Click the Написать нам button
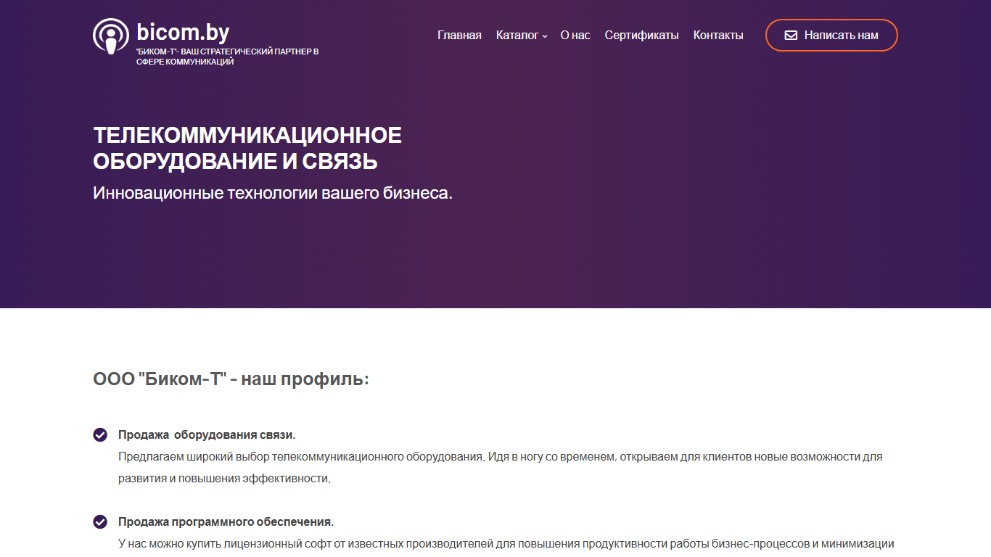The height and width of the screenshot is (557, 991). [831, 35]
